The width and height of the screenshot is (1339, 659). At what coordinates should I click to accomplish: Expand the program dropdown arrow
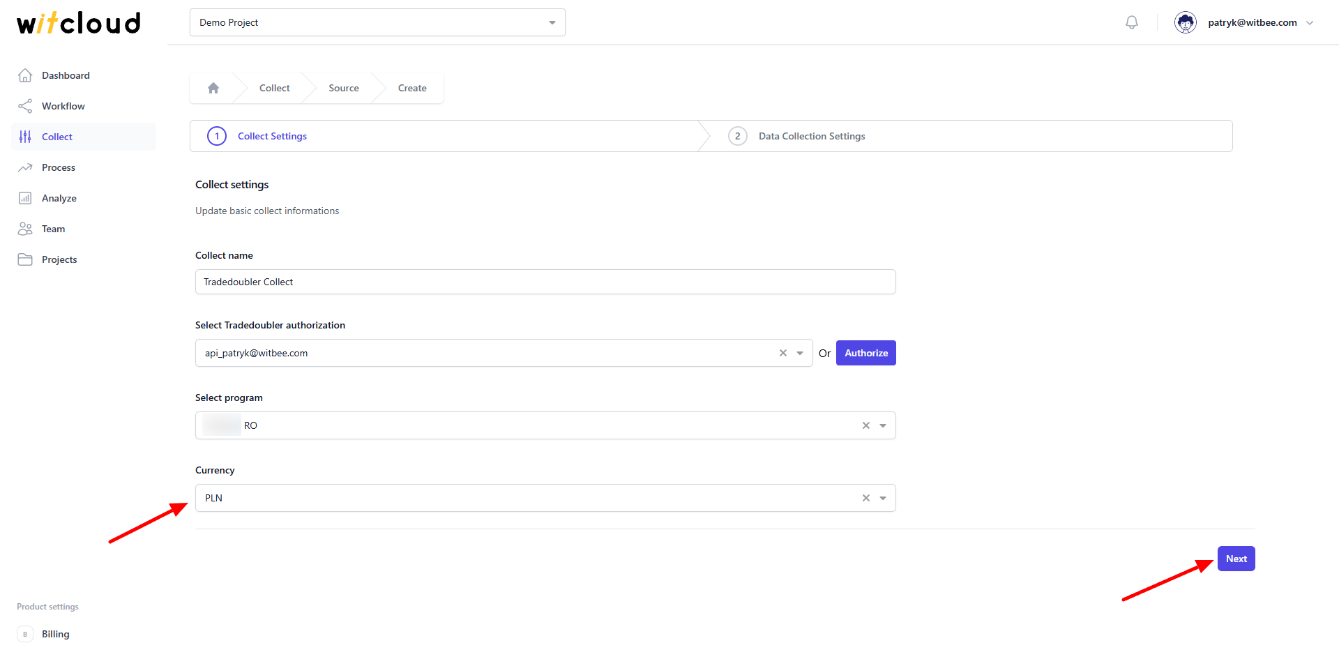pyautogui.click(x=883, y=425)
